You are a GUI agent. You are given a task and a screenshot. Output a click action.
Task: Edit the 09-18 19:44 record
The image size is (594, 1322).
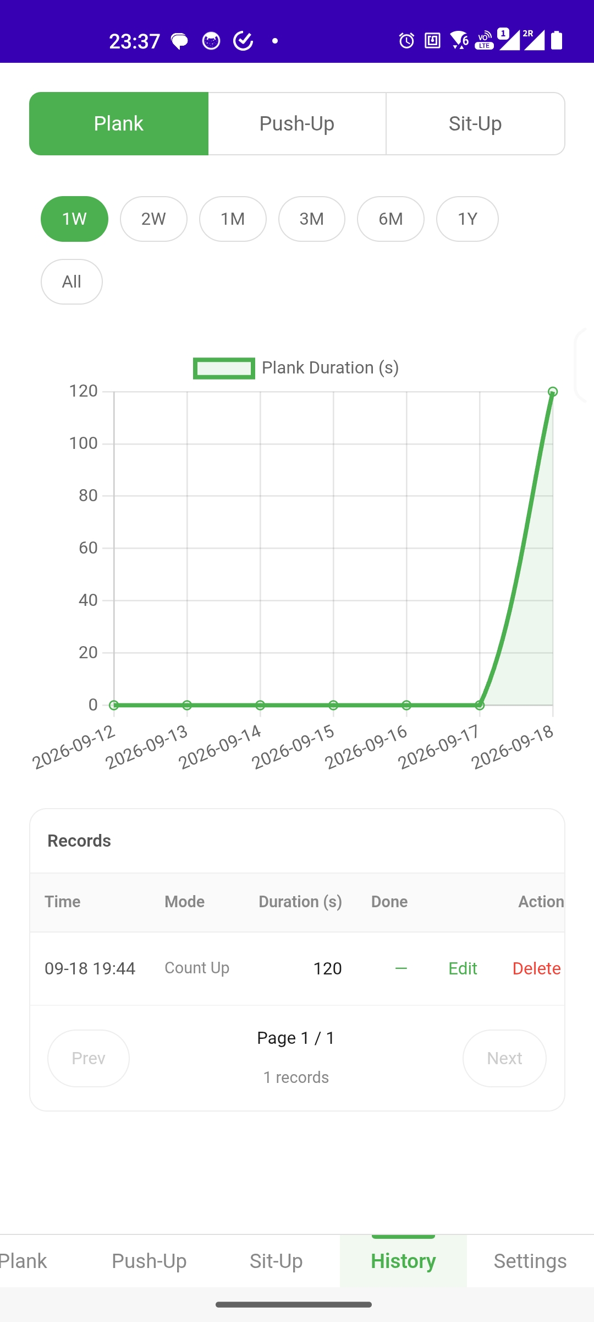point(463,968)
